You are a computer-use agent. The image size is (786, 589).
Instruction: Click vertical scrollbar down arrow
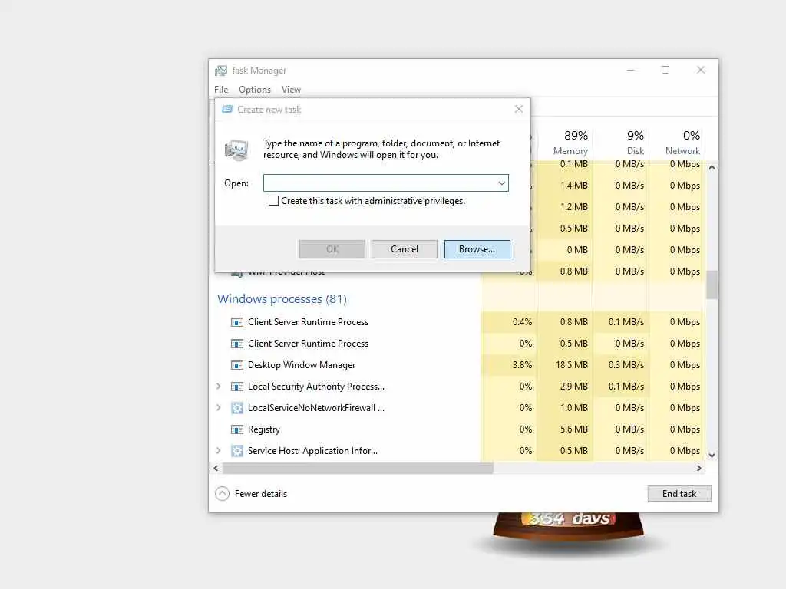tap(712, 456)
